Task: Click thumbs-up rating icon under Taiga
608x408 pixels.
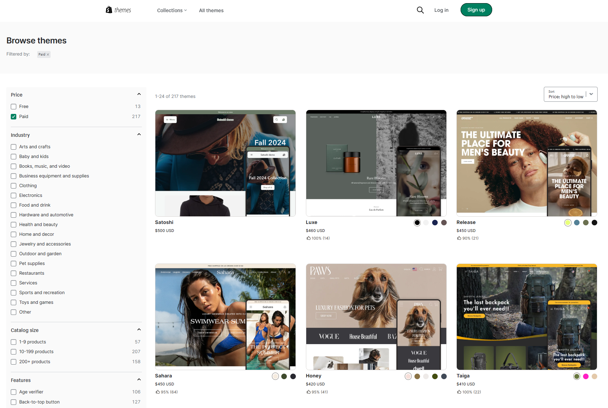Action: 459,392
